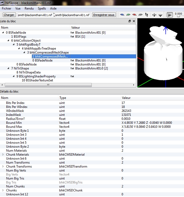Image resolution: width=184 pixels, height=197 pixels.
Task: Click the Txt icon on BSLightingShaderProperty row
Action: coord(72,76)
